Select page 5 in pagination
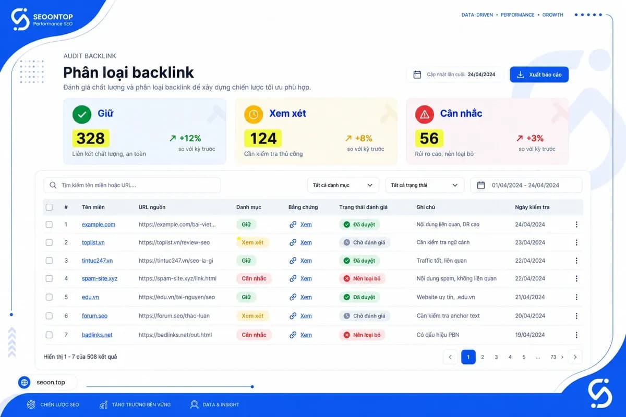The height and width of the screenshot is (417, 626). coord(524,357)
